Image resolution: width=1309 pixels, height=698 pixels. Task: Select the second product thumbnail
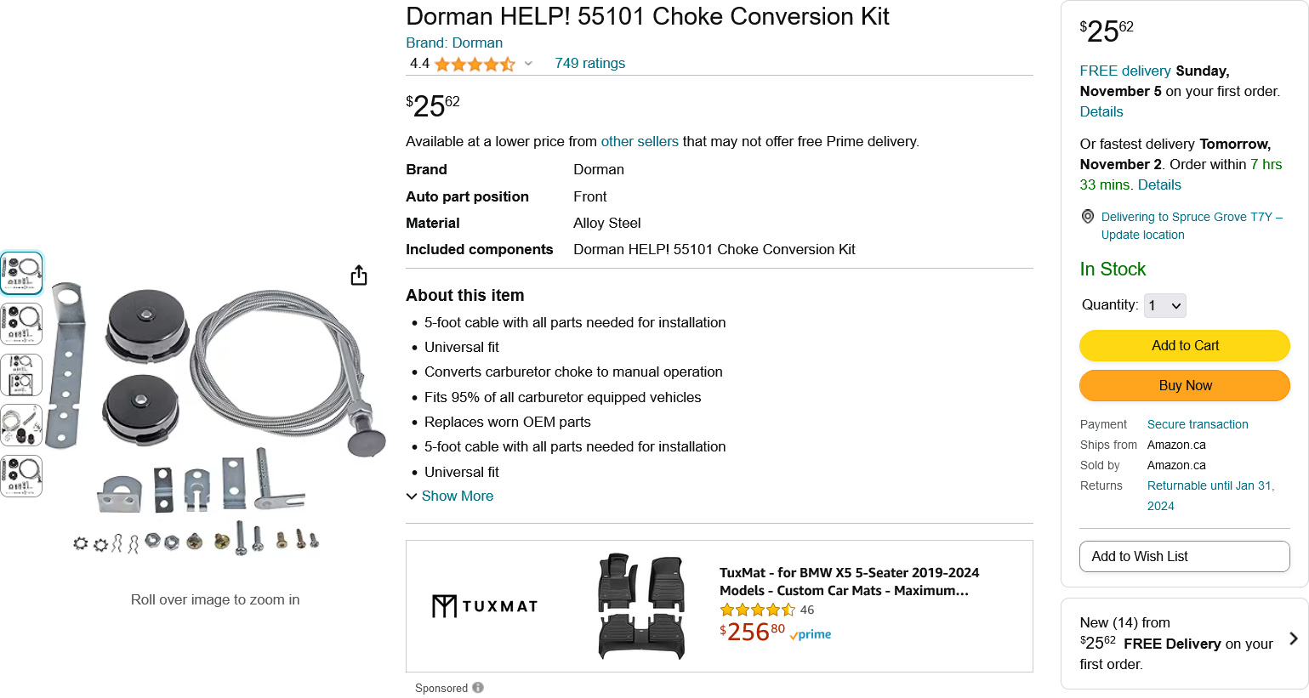pos(21,324)
